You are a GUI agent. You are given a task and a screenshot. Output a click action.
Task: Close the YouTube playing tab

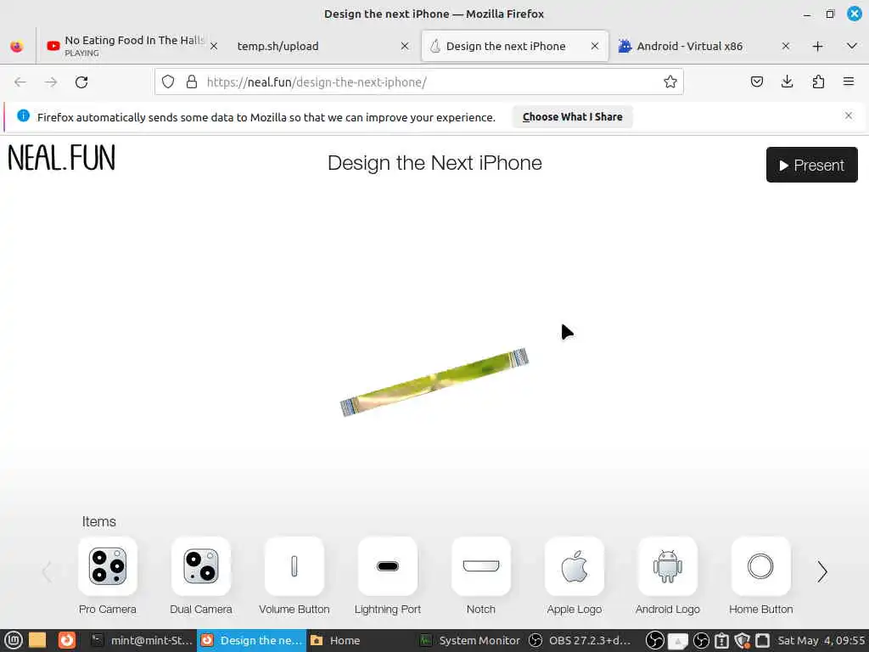(x=214, y=46)
